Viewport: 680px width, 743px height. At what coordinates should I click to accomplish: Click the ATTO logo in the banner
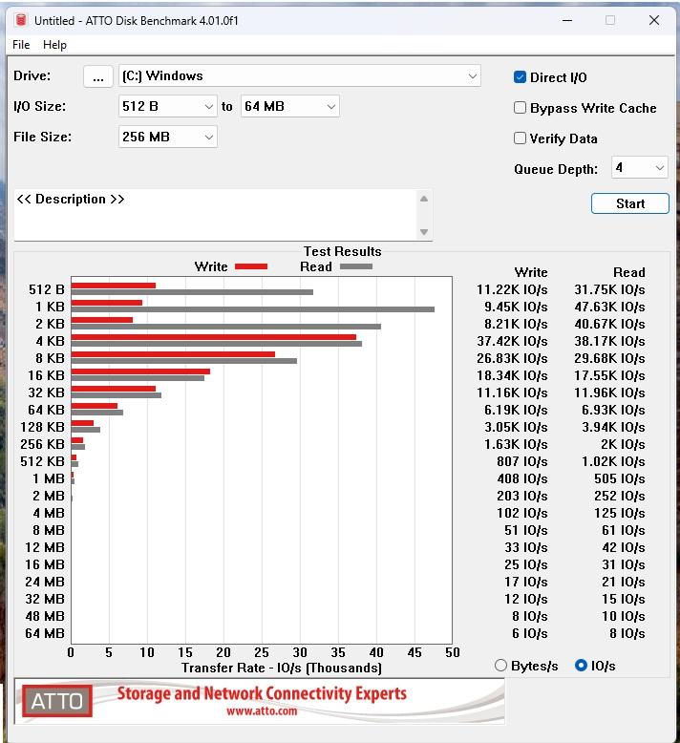click(x=57, y=701)
